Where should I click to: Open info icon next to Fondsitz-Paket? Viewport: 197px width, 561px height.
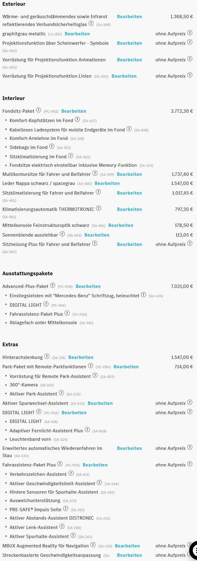pos(38,110)
